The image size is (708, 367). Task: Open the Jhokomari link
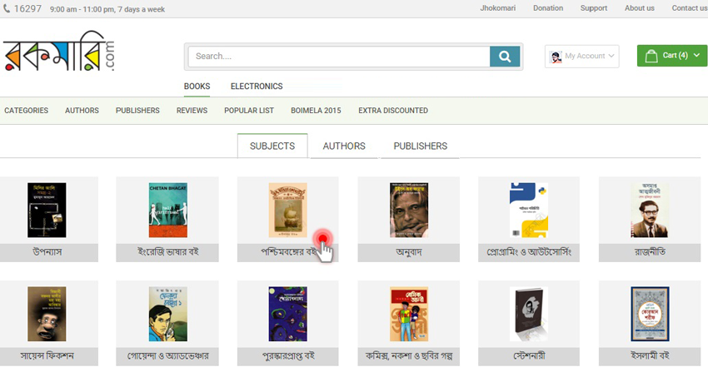(x=498, y=8)
